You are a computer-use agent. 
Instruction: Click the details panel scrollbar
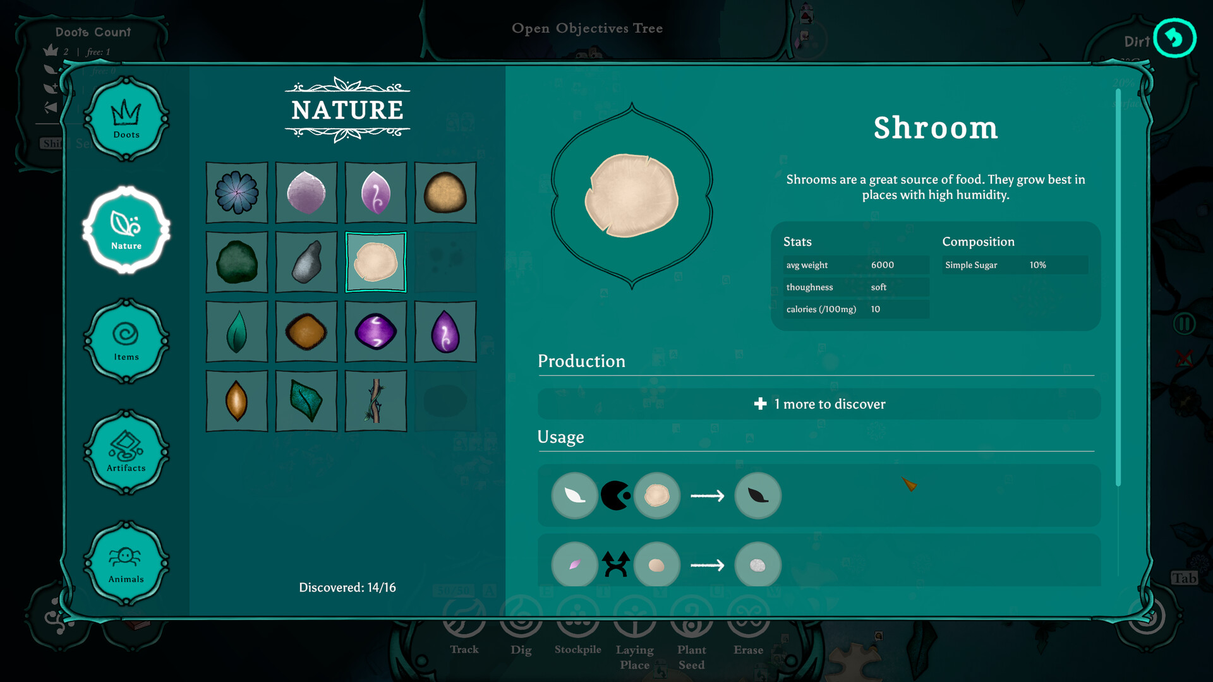1118,287
